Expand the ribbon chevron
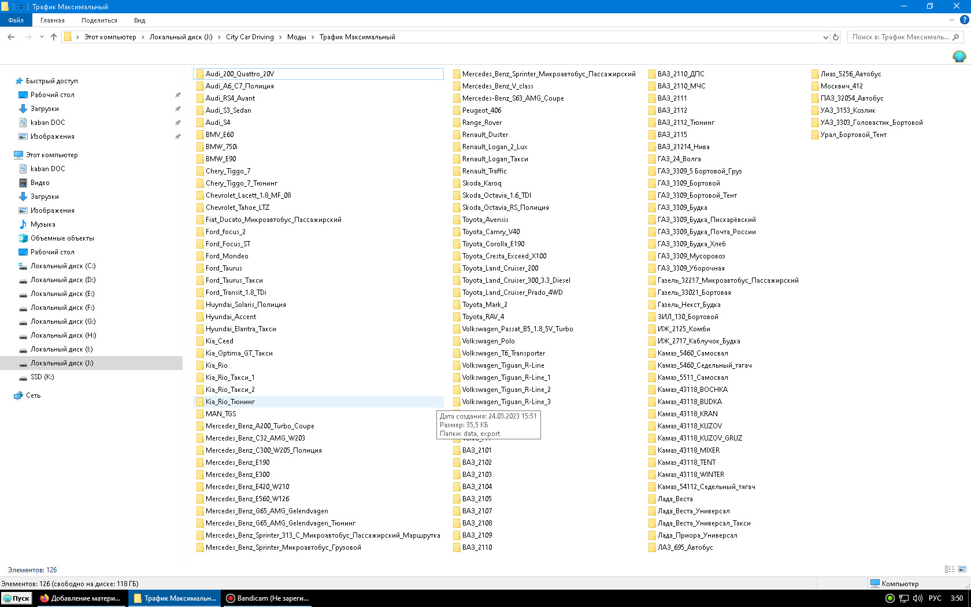This screenshot has height=607, width=971. coord(952,20)
